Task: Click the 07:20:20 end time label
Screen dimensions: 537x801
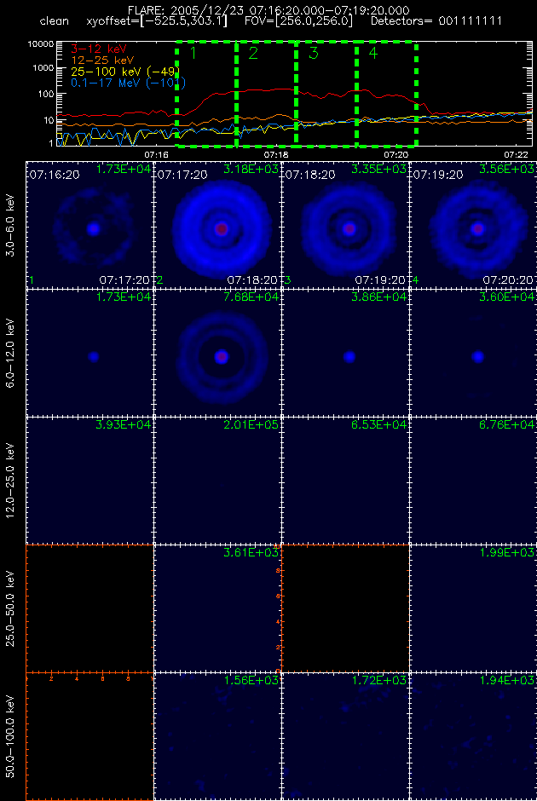Action: click(x=508, y=280)
